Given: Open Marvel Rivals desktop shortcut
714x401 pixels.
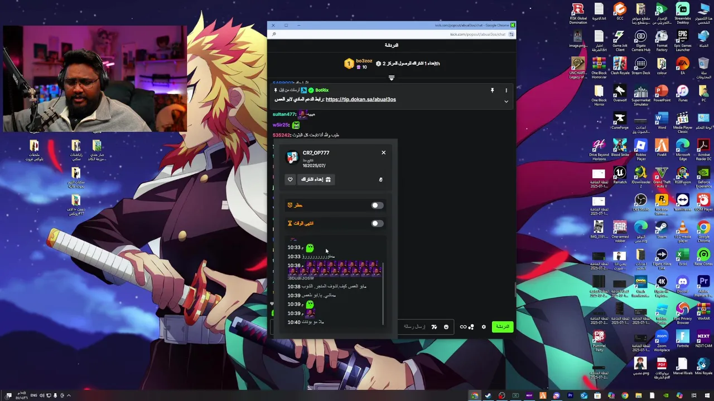Looking at the screenshot, I should (x=683, y=365).
